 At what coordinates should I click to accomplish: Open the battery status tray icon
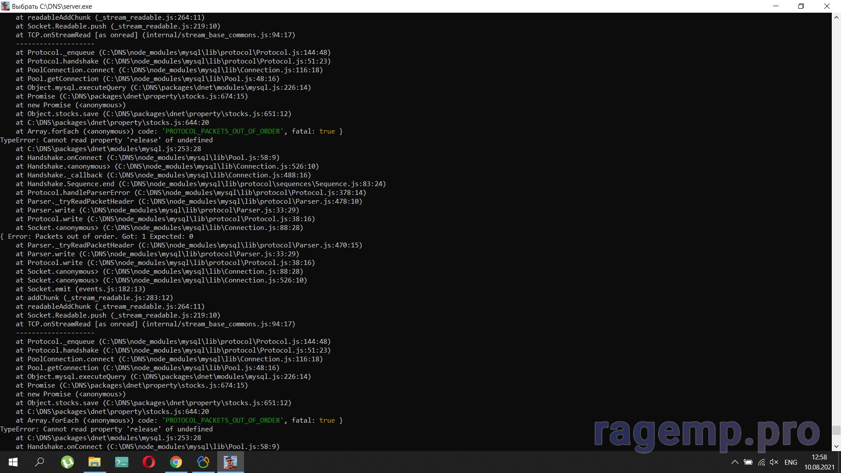coord(748,462)
